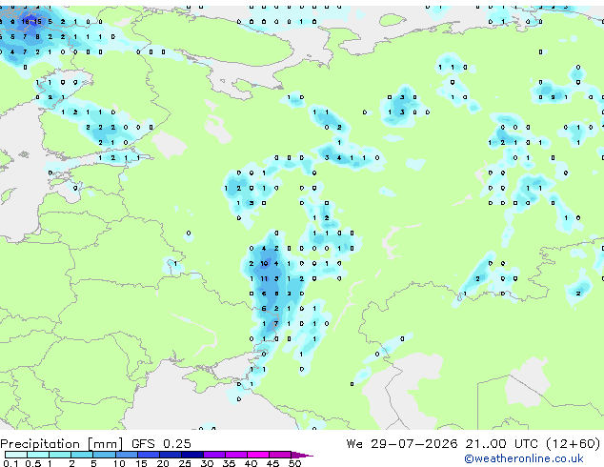Select the 2–5 mm legend color swatch
This screenshot has width=604, height=467.
[x=82, y=455]
